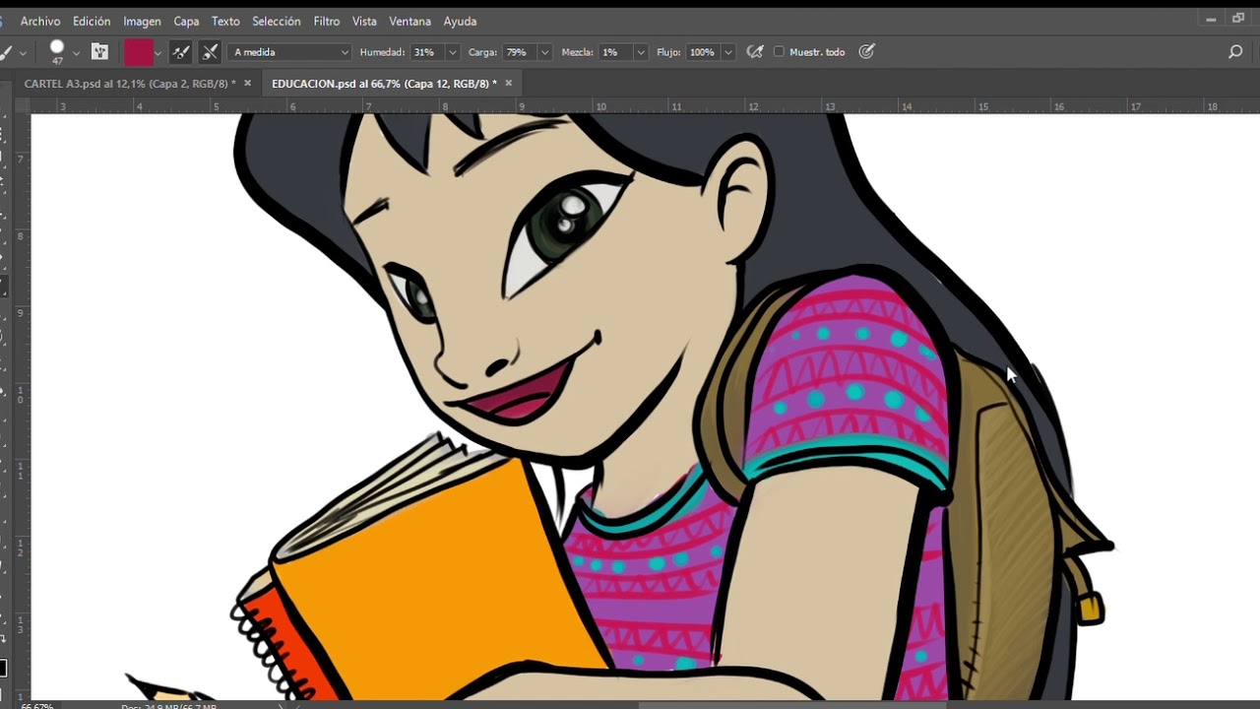Open the Capa menu
This screenshot has height=709, width=1260.
click(186, 21)
